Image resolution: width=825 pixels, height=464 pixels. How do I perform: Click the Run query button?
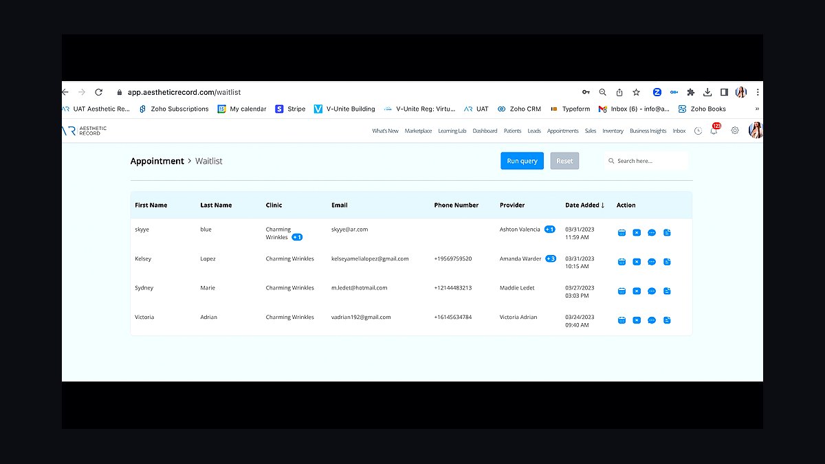[522, 161]
